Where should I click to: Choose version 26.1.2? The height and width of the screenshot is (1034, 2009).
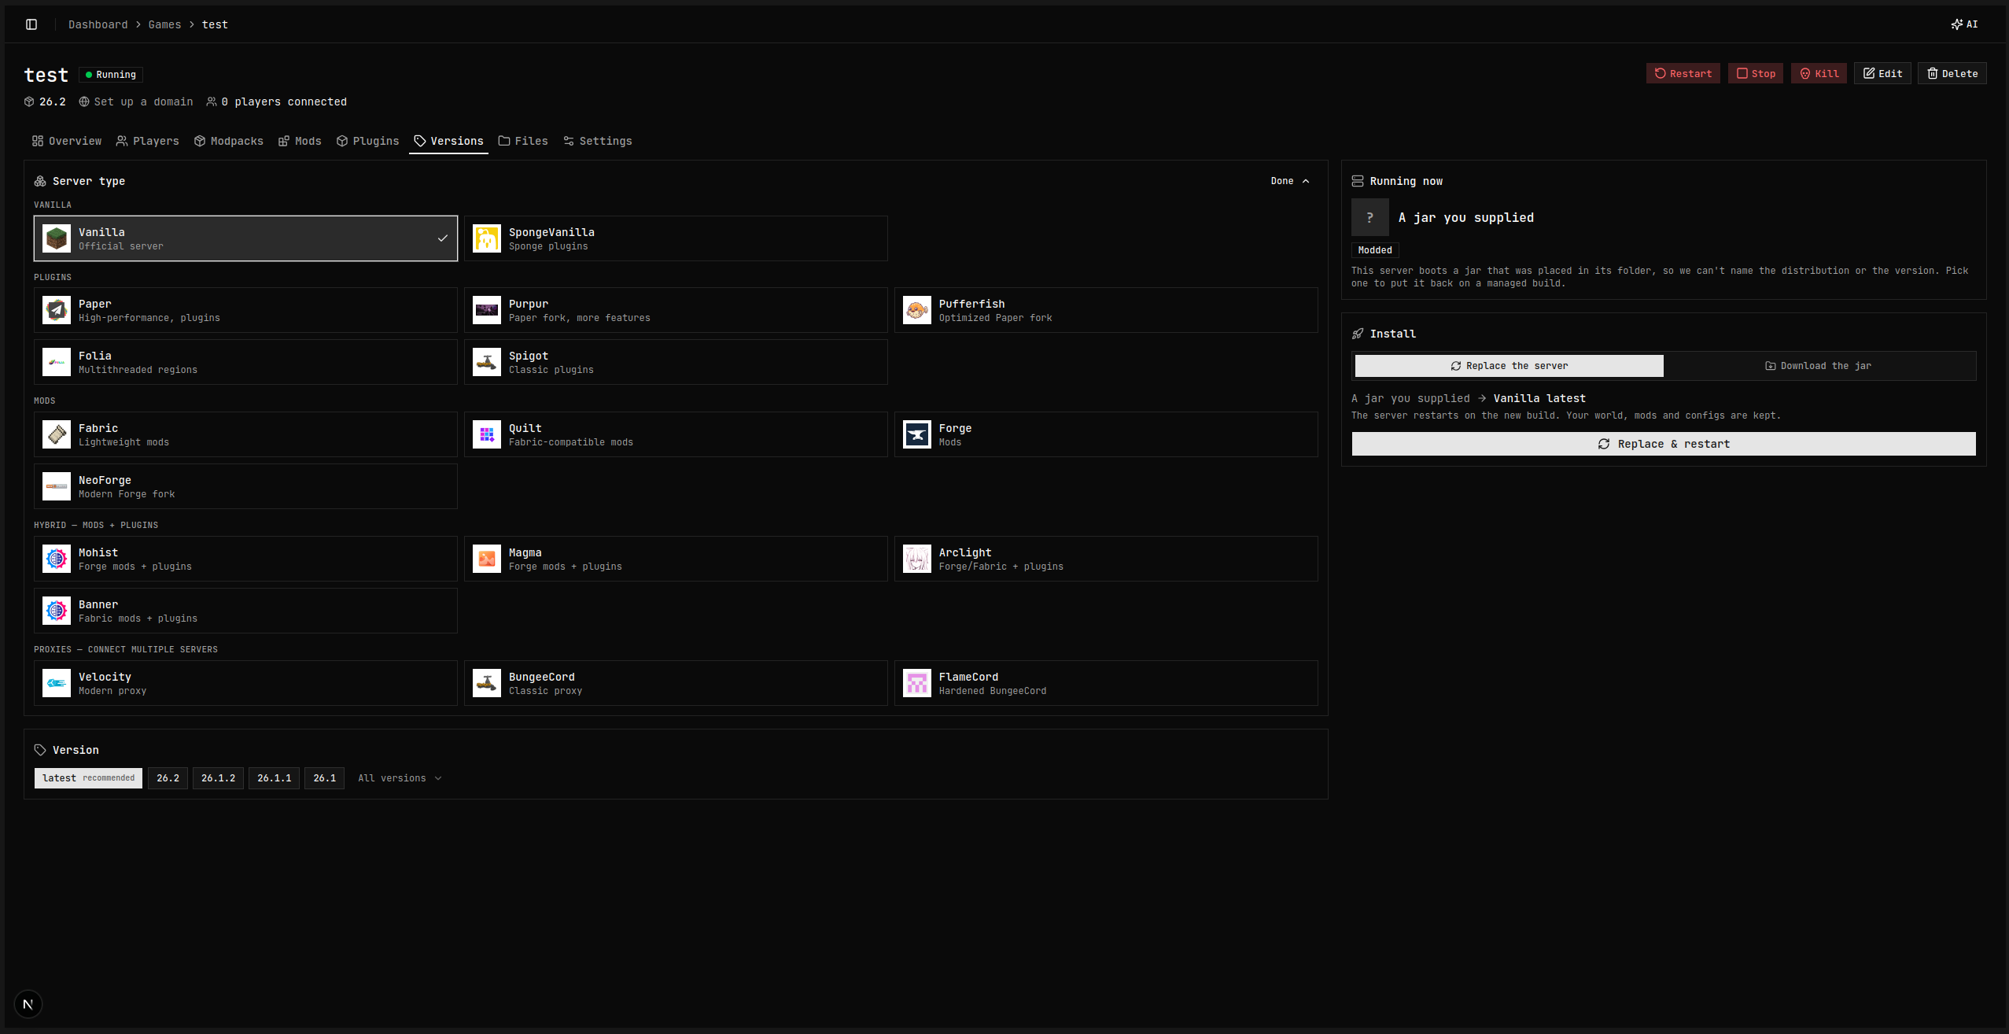218,778
